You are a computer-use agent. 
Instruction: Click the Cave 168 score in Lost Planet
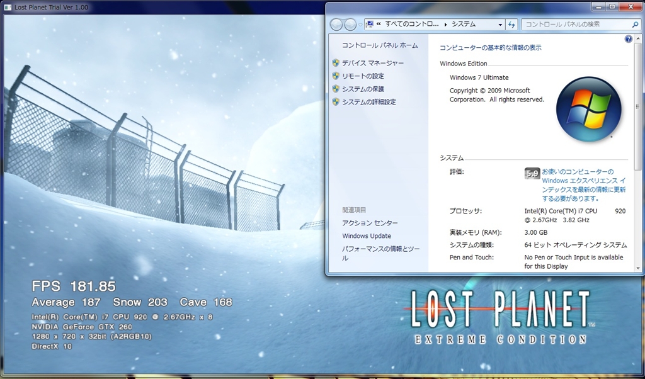[206, 303]
